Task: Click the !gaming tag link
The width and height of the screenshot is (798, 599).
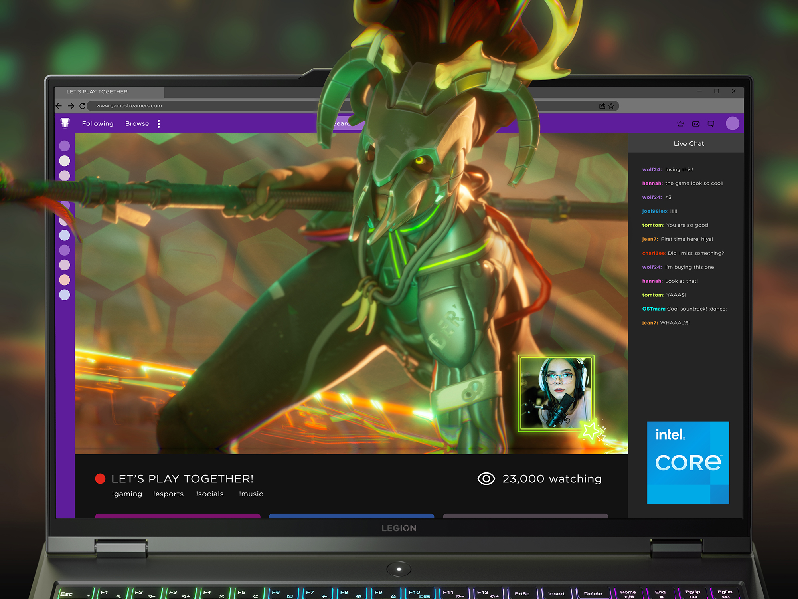Action: (x=127, y=494)
